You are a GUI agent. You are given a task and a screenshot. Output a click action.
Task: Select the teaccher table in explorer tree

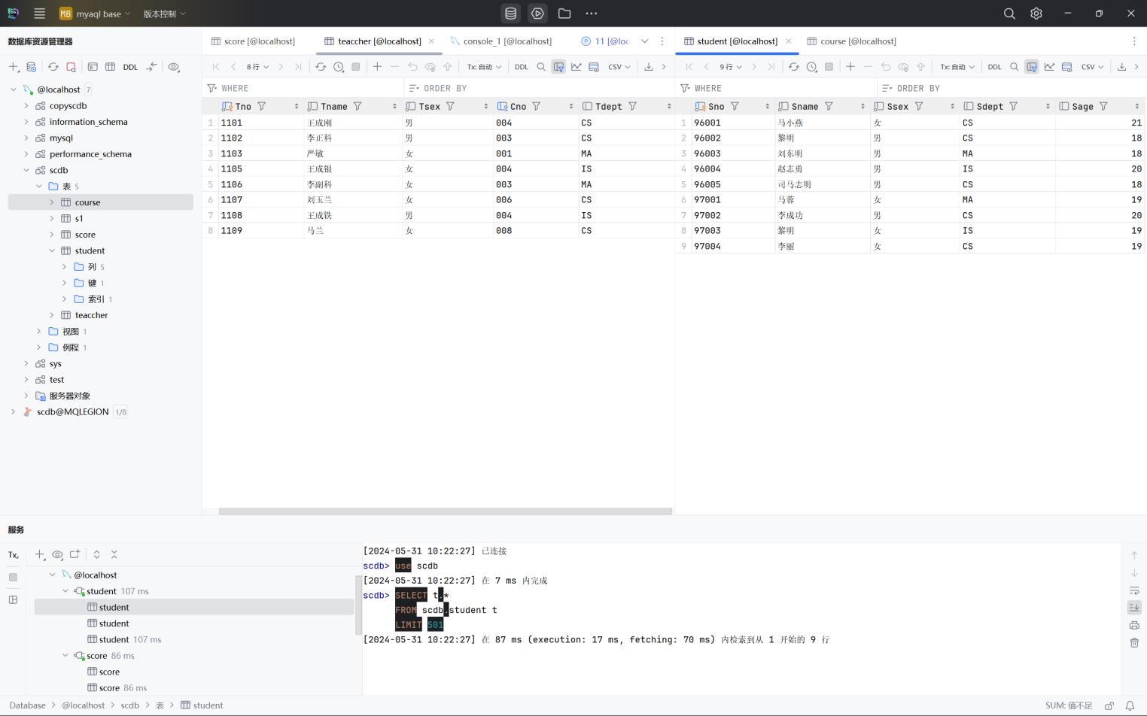coord(91,315)
